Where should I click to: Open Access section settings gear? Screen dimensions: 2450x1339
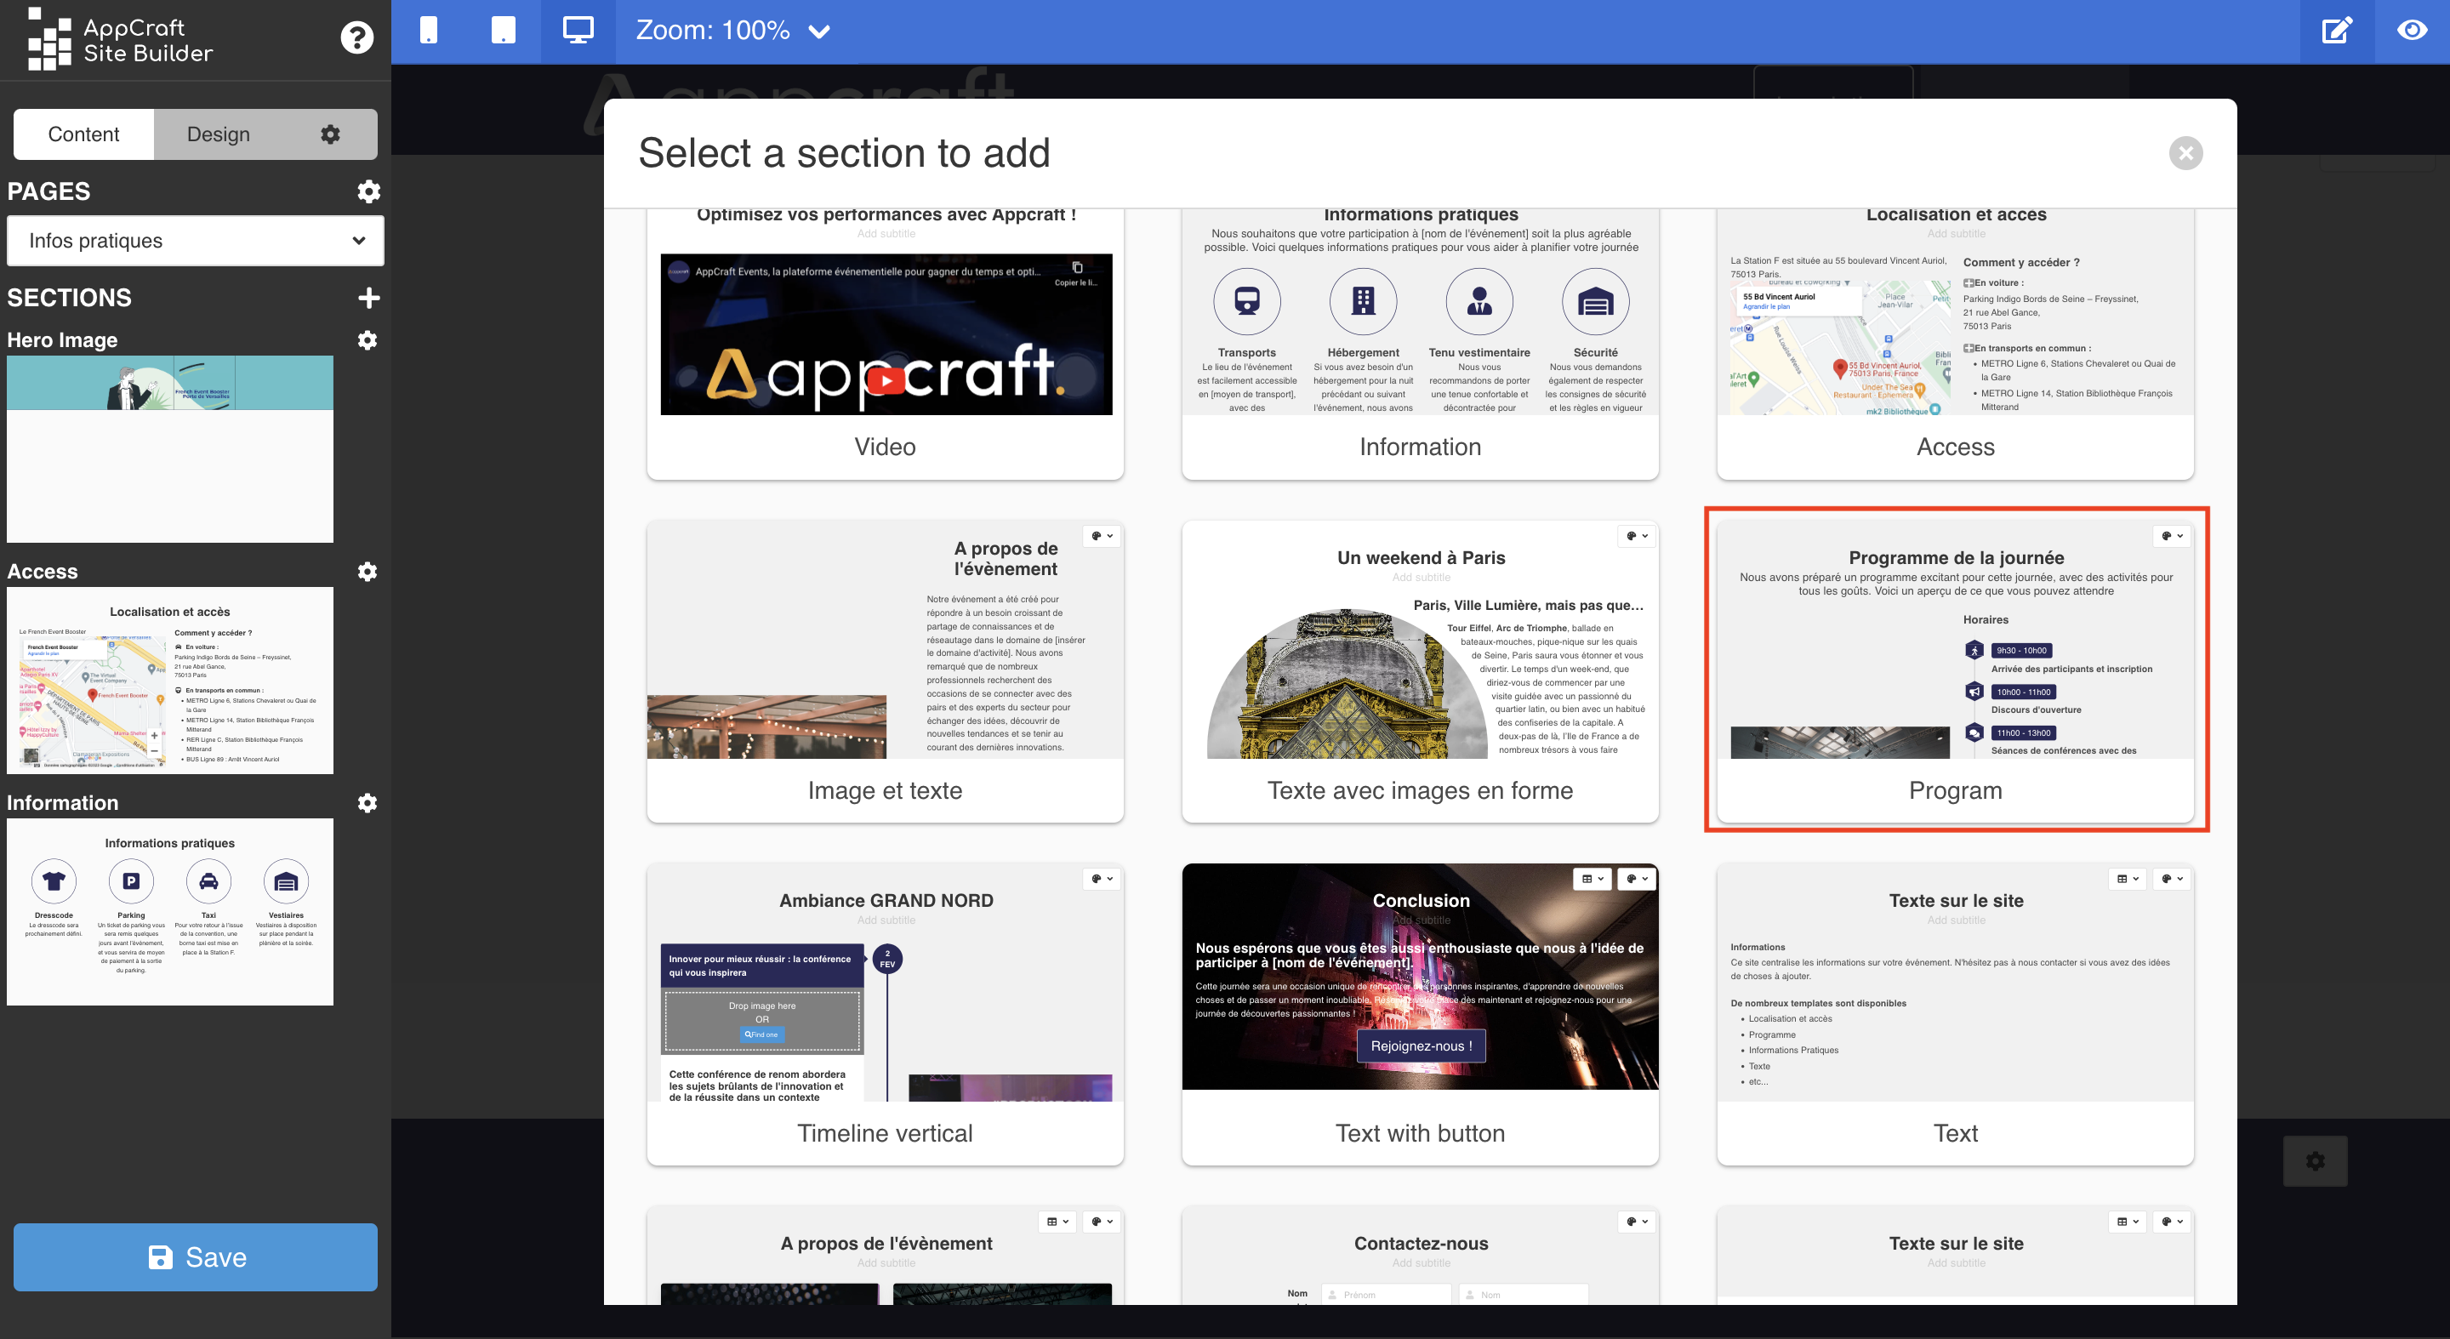coord(367,572)
